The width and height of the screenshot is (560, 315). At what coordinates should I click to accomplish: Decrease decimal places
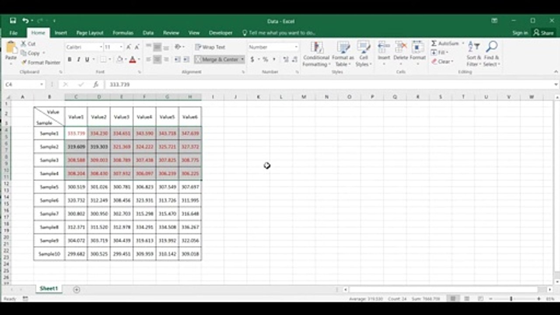tap(294, 59)
